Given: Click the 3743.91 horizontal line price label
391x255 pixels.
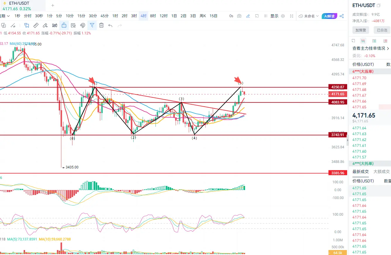Looking at the screenshot, I should [x=338, y=135].
